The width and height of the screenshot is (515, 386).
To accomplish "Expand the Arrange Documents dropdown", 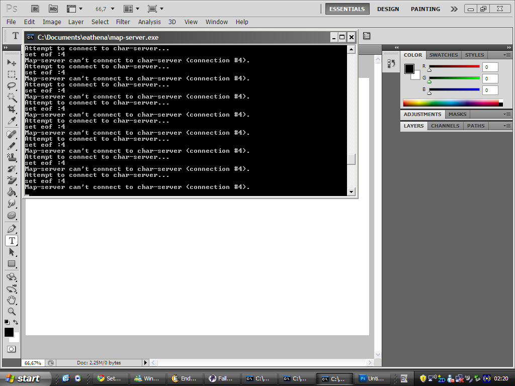I will pyautogui.click(x=131, y=9).
